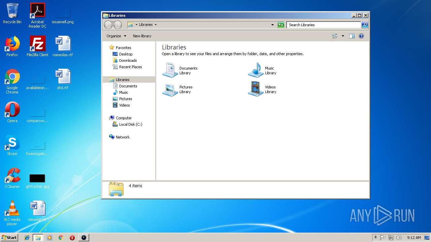This screenshot has width=431, height=242.
Task: Select Google Chrome desktop shortcut
Action: (12, 81)
